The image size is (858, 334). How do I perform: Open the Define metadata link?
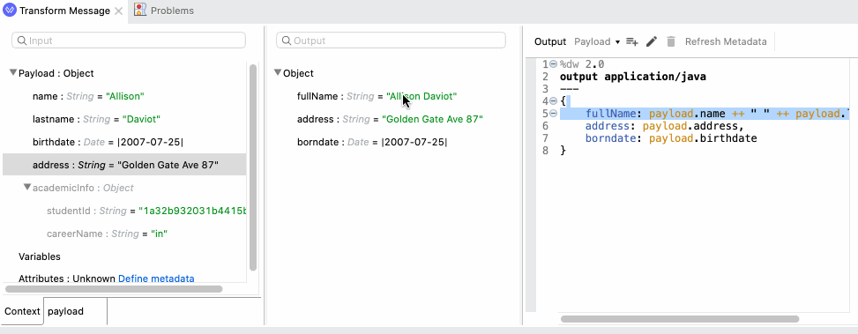pyautogui.click(x=156, y=278)
